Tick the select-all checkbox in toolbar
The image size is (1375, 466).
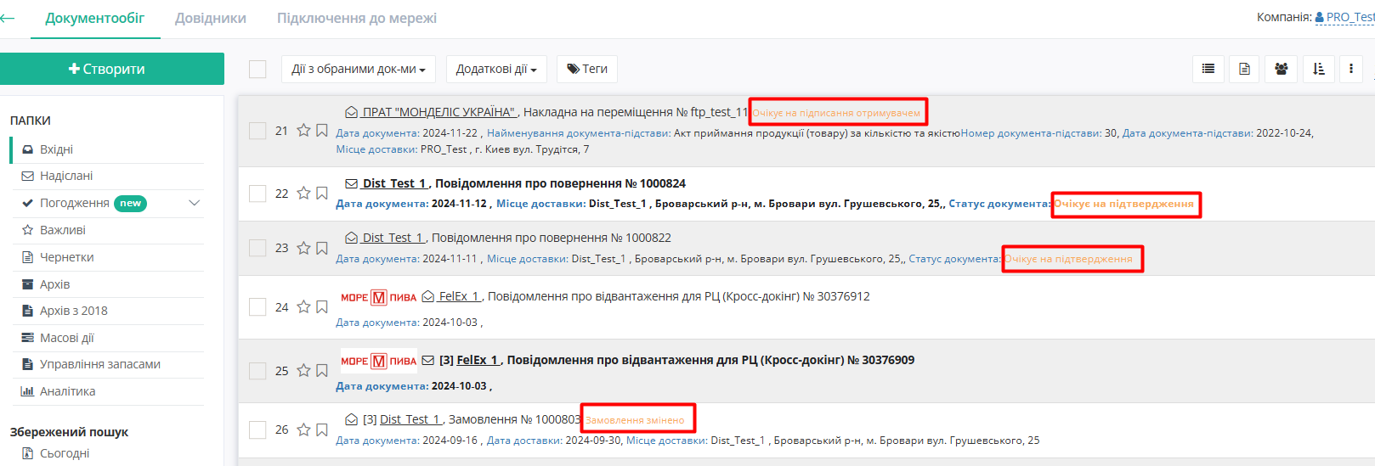tap(257, 70)
